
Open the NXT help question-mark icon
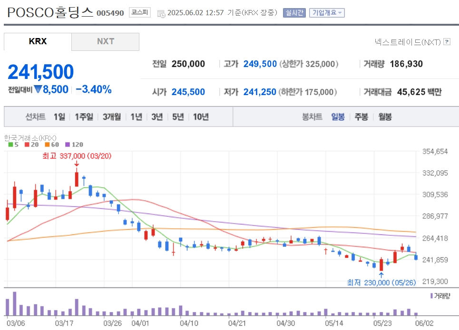click(447, 41)
